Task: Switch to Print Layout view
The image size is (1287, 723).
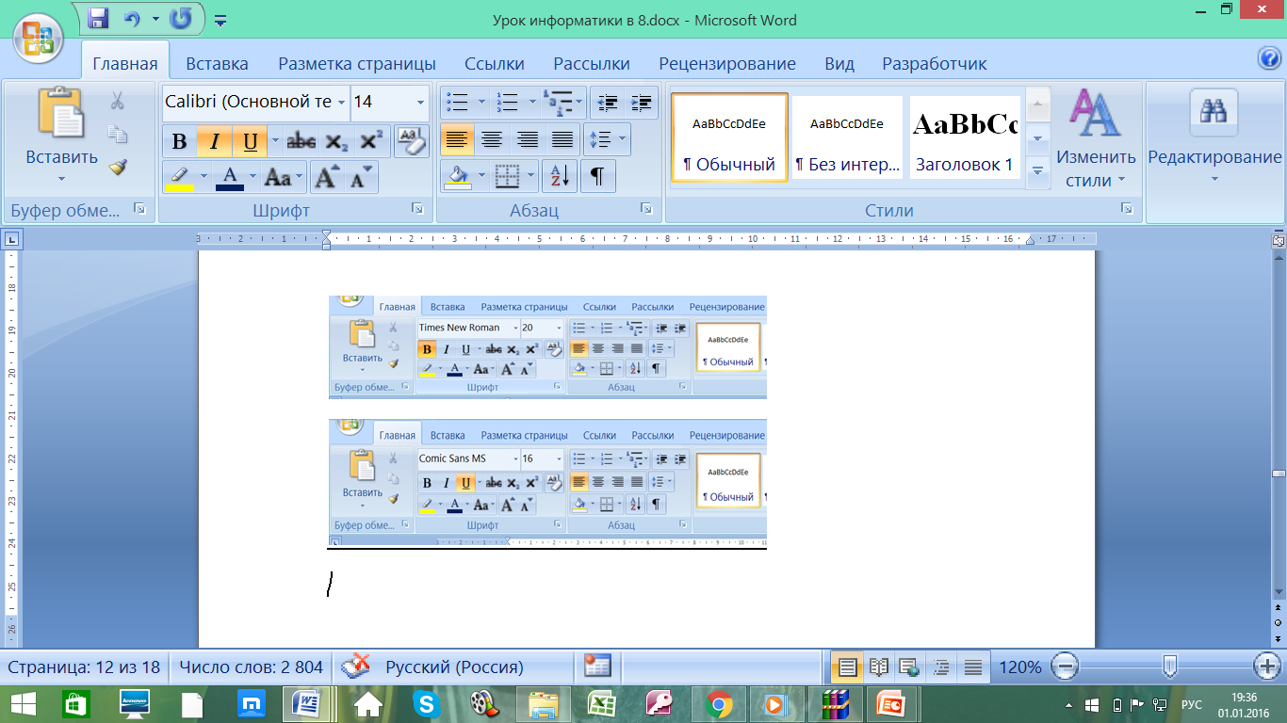Action: (x=847, y=667)
